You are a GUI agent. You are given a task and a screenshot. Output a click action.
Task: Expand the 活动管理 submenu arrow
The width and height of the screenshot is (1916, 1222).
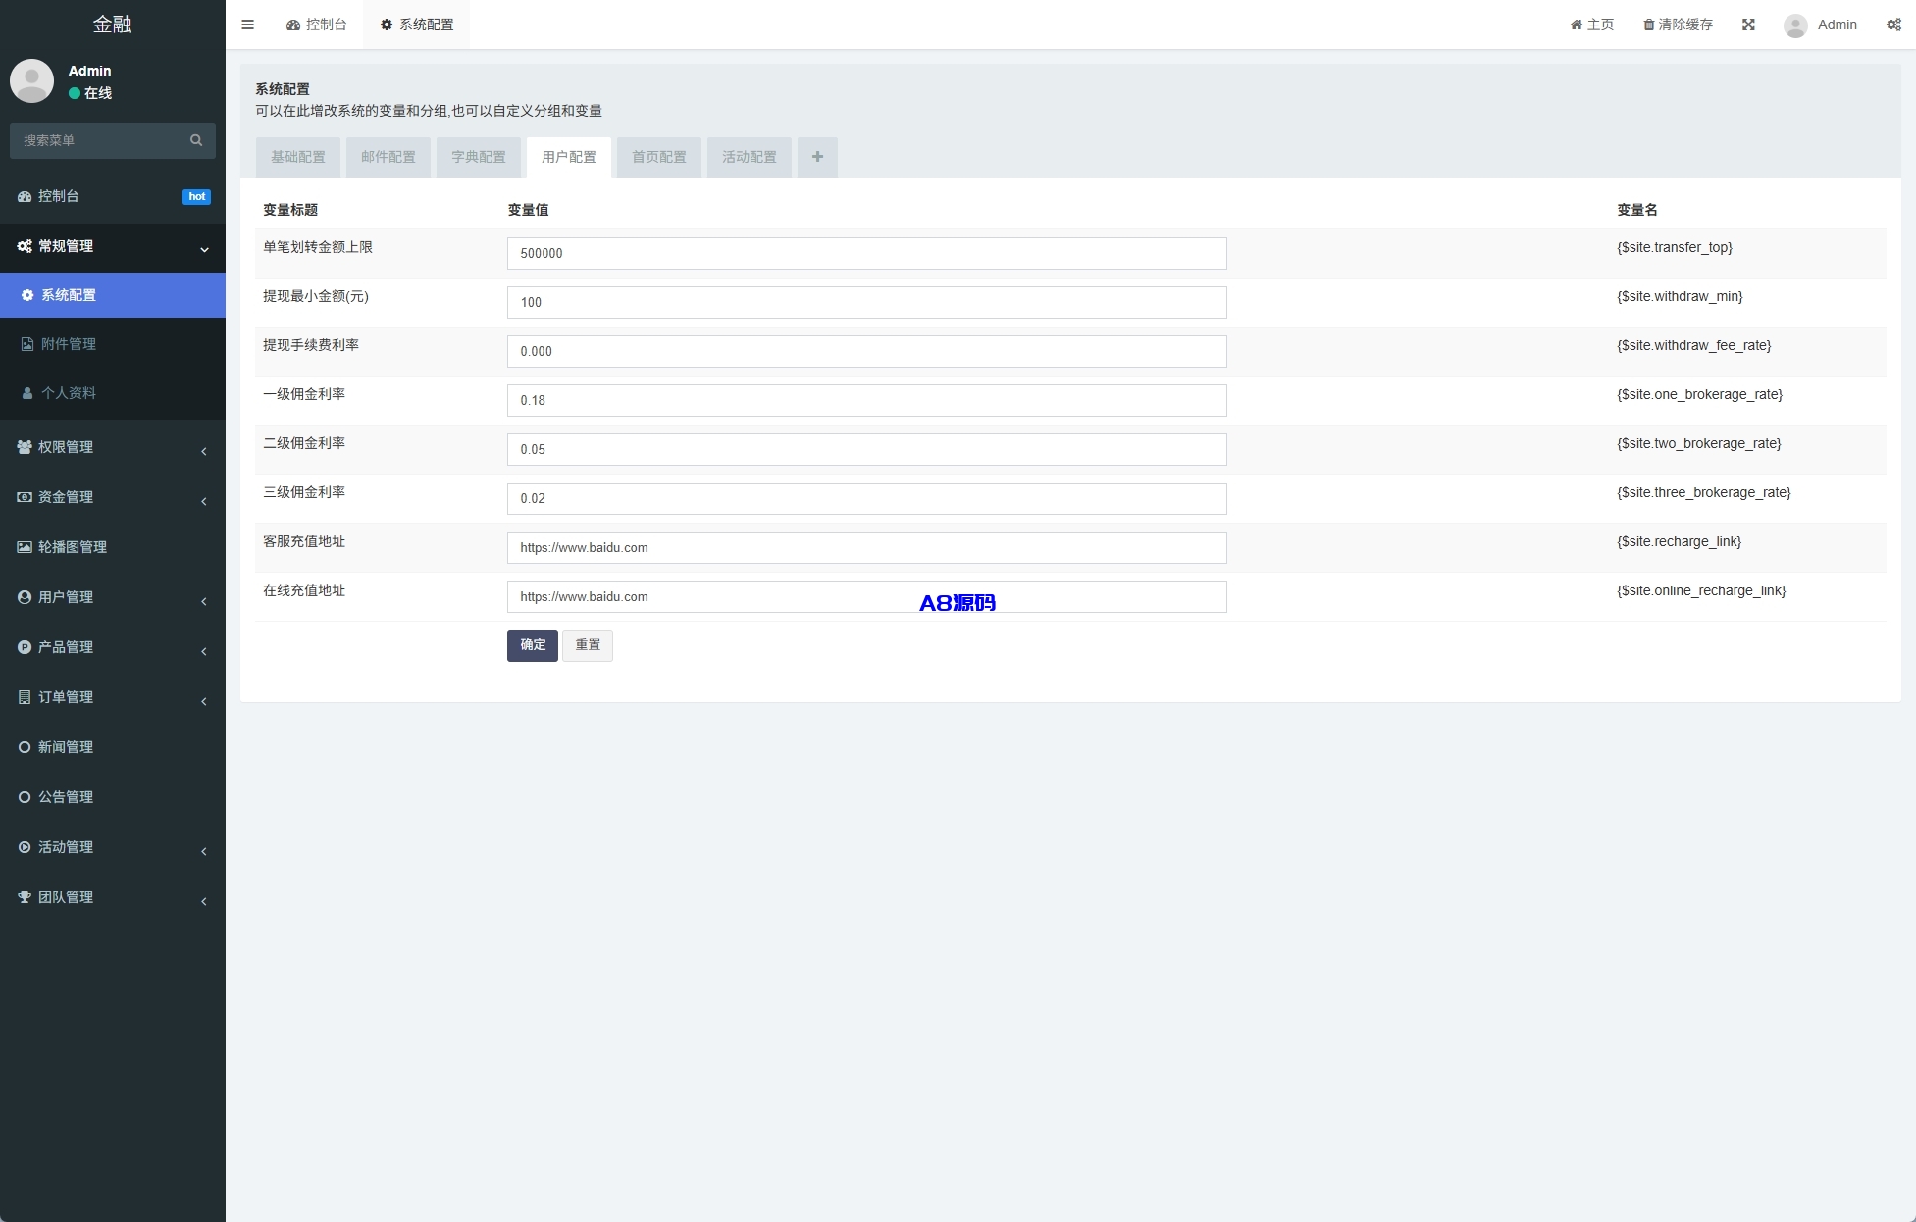click(204, 851)
